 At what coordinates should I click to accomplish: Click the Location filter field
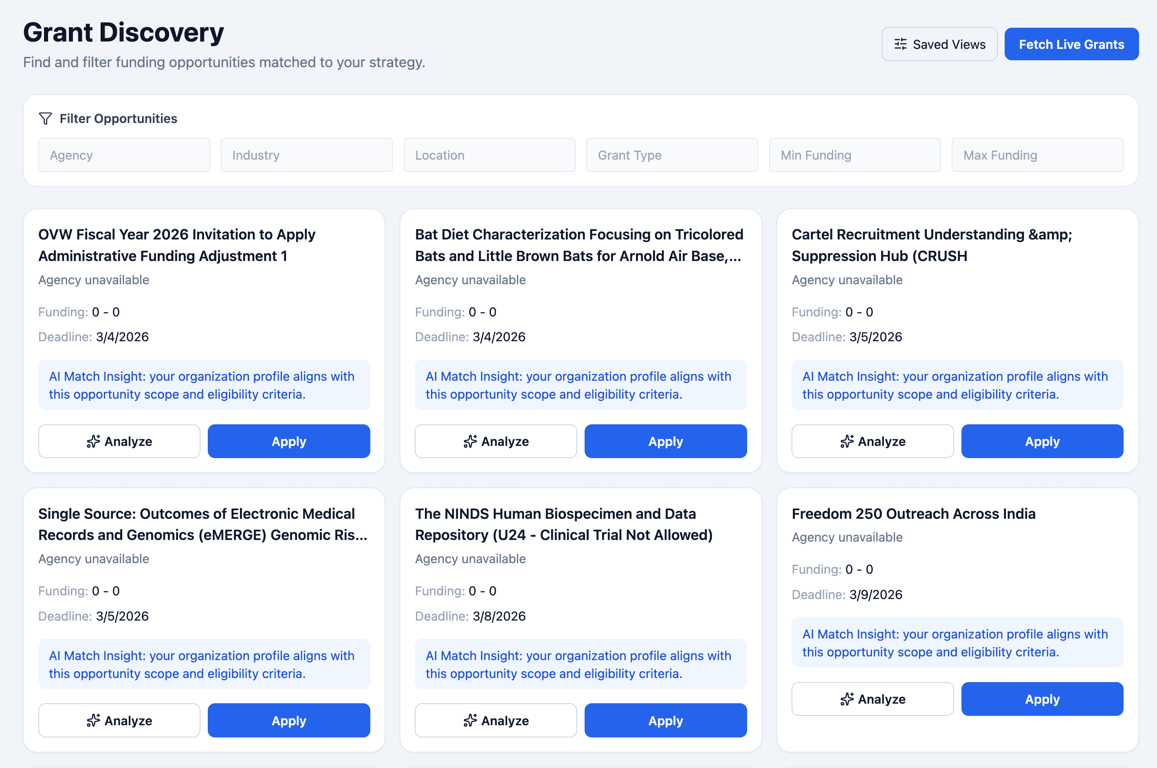489,155
